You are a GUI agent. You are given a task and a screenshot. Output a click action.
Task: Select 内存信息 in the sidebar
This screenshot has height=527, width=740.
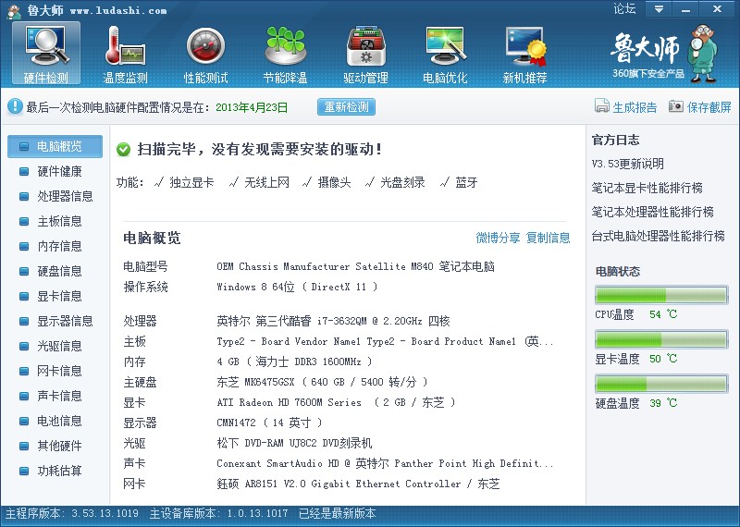55,246
